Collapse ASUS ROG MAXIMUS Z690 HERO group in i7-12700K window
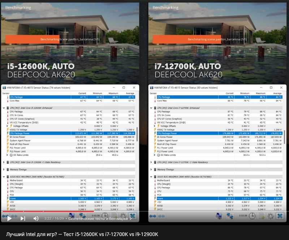The width and height of the screenshot is (289, 240). [151, 176]
